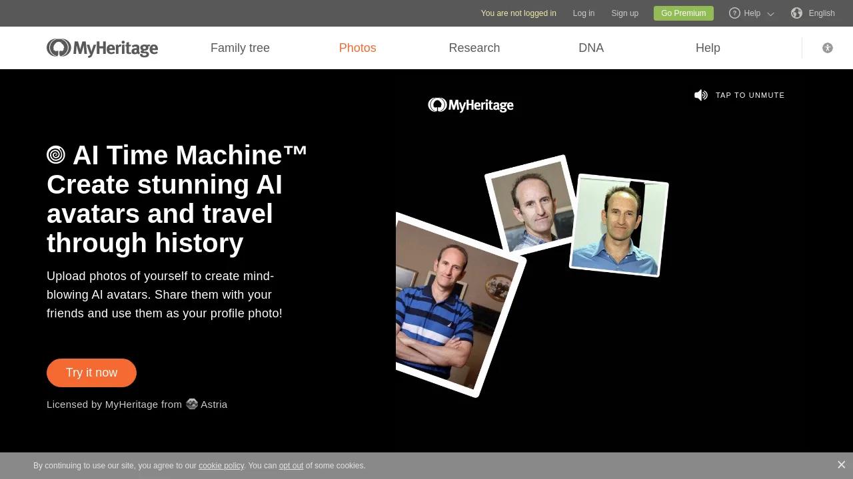Click the Log in link
Screen dimensions: 853x479
pyautogui.click(x=584, y=13)
